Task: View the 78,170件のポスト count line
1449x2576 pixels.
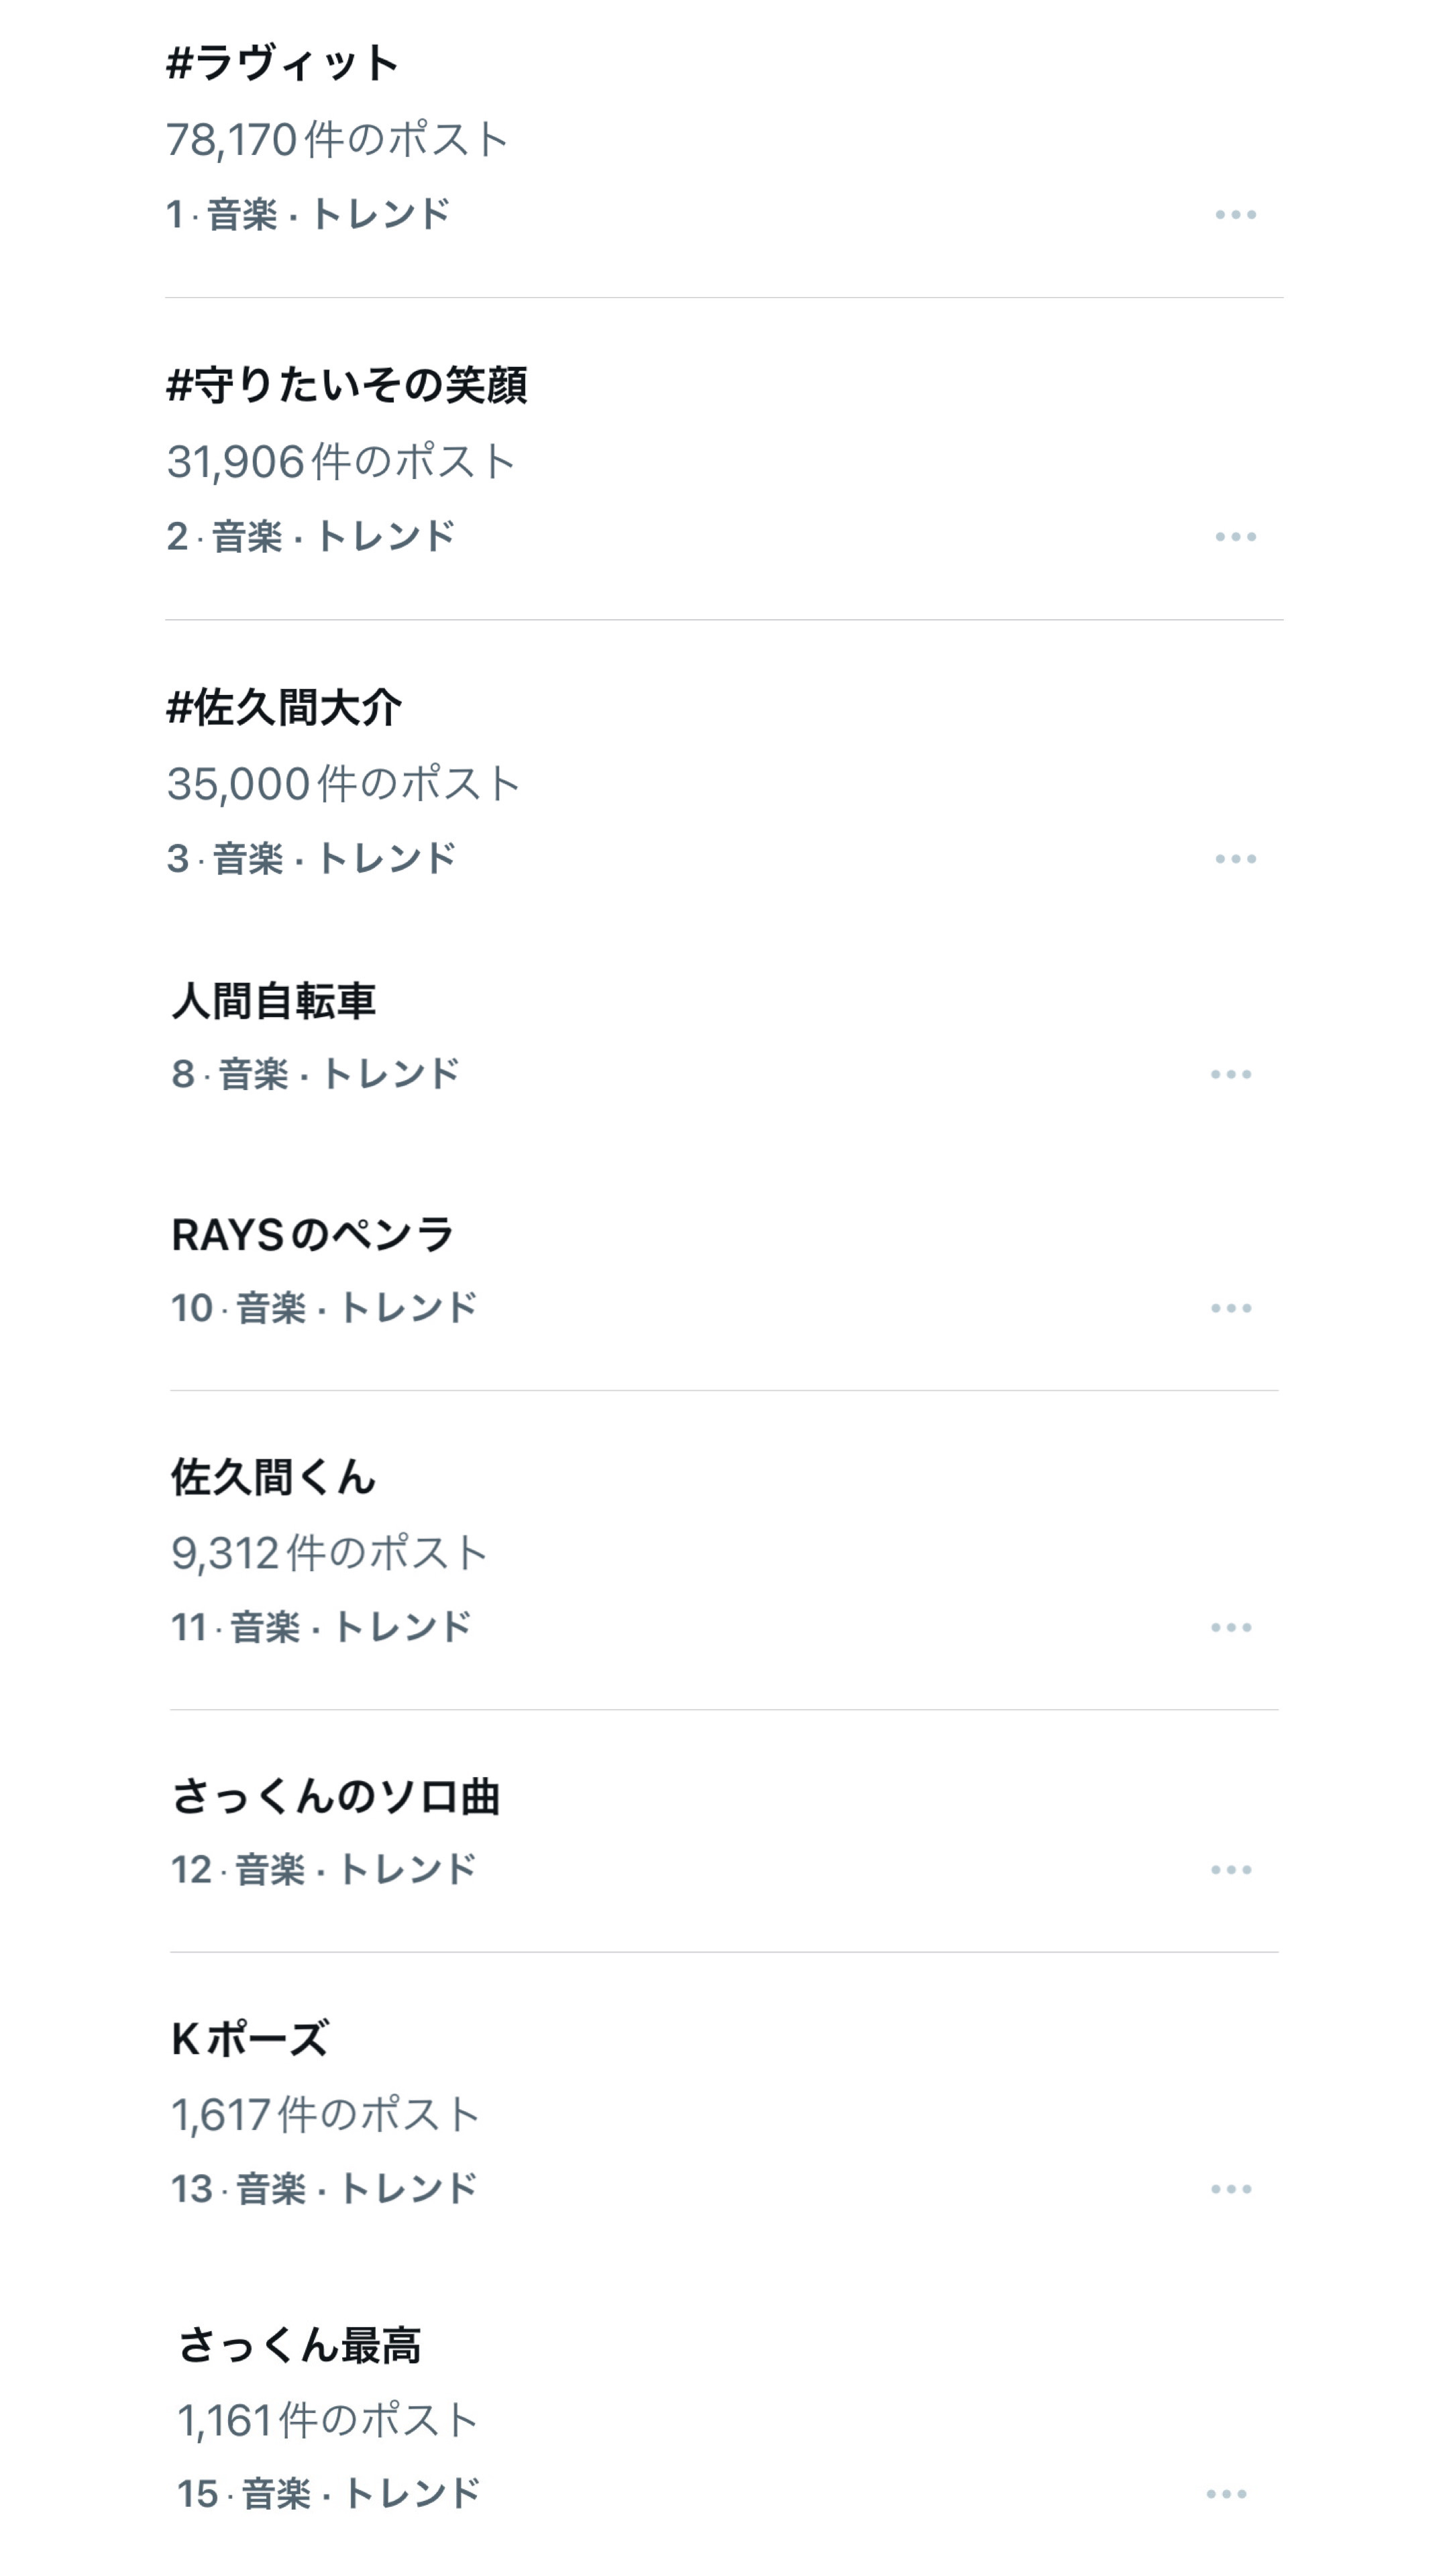Action: coord(337,139)
